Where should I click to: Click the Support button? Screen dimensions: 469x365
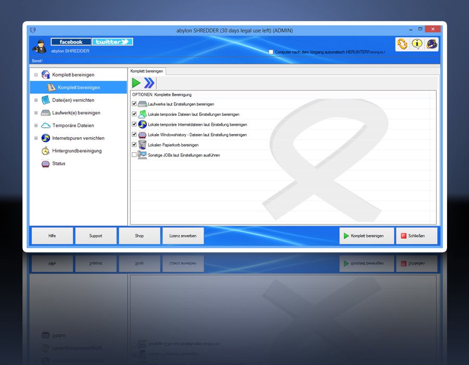pos(96,236)
